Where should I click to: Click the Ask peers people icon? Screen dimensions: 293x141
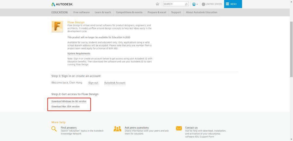coord(117,129)
